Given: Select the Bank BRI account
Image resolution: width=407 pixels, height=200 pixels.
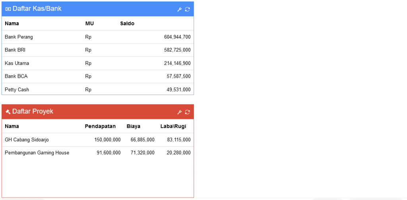Looking at the screenshot, I should point(98,50).
